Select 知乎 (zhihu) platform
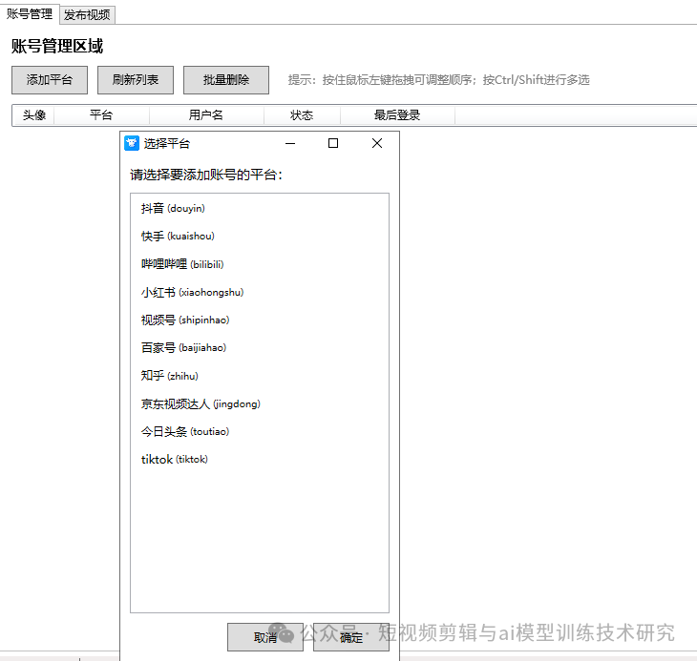The width and height of the screenshot is (697, 661). click(260, 376)
